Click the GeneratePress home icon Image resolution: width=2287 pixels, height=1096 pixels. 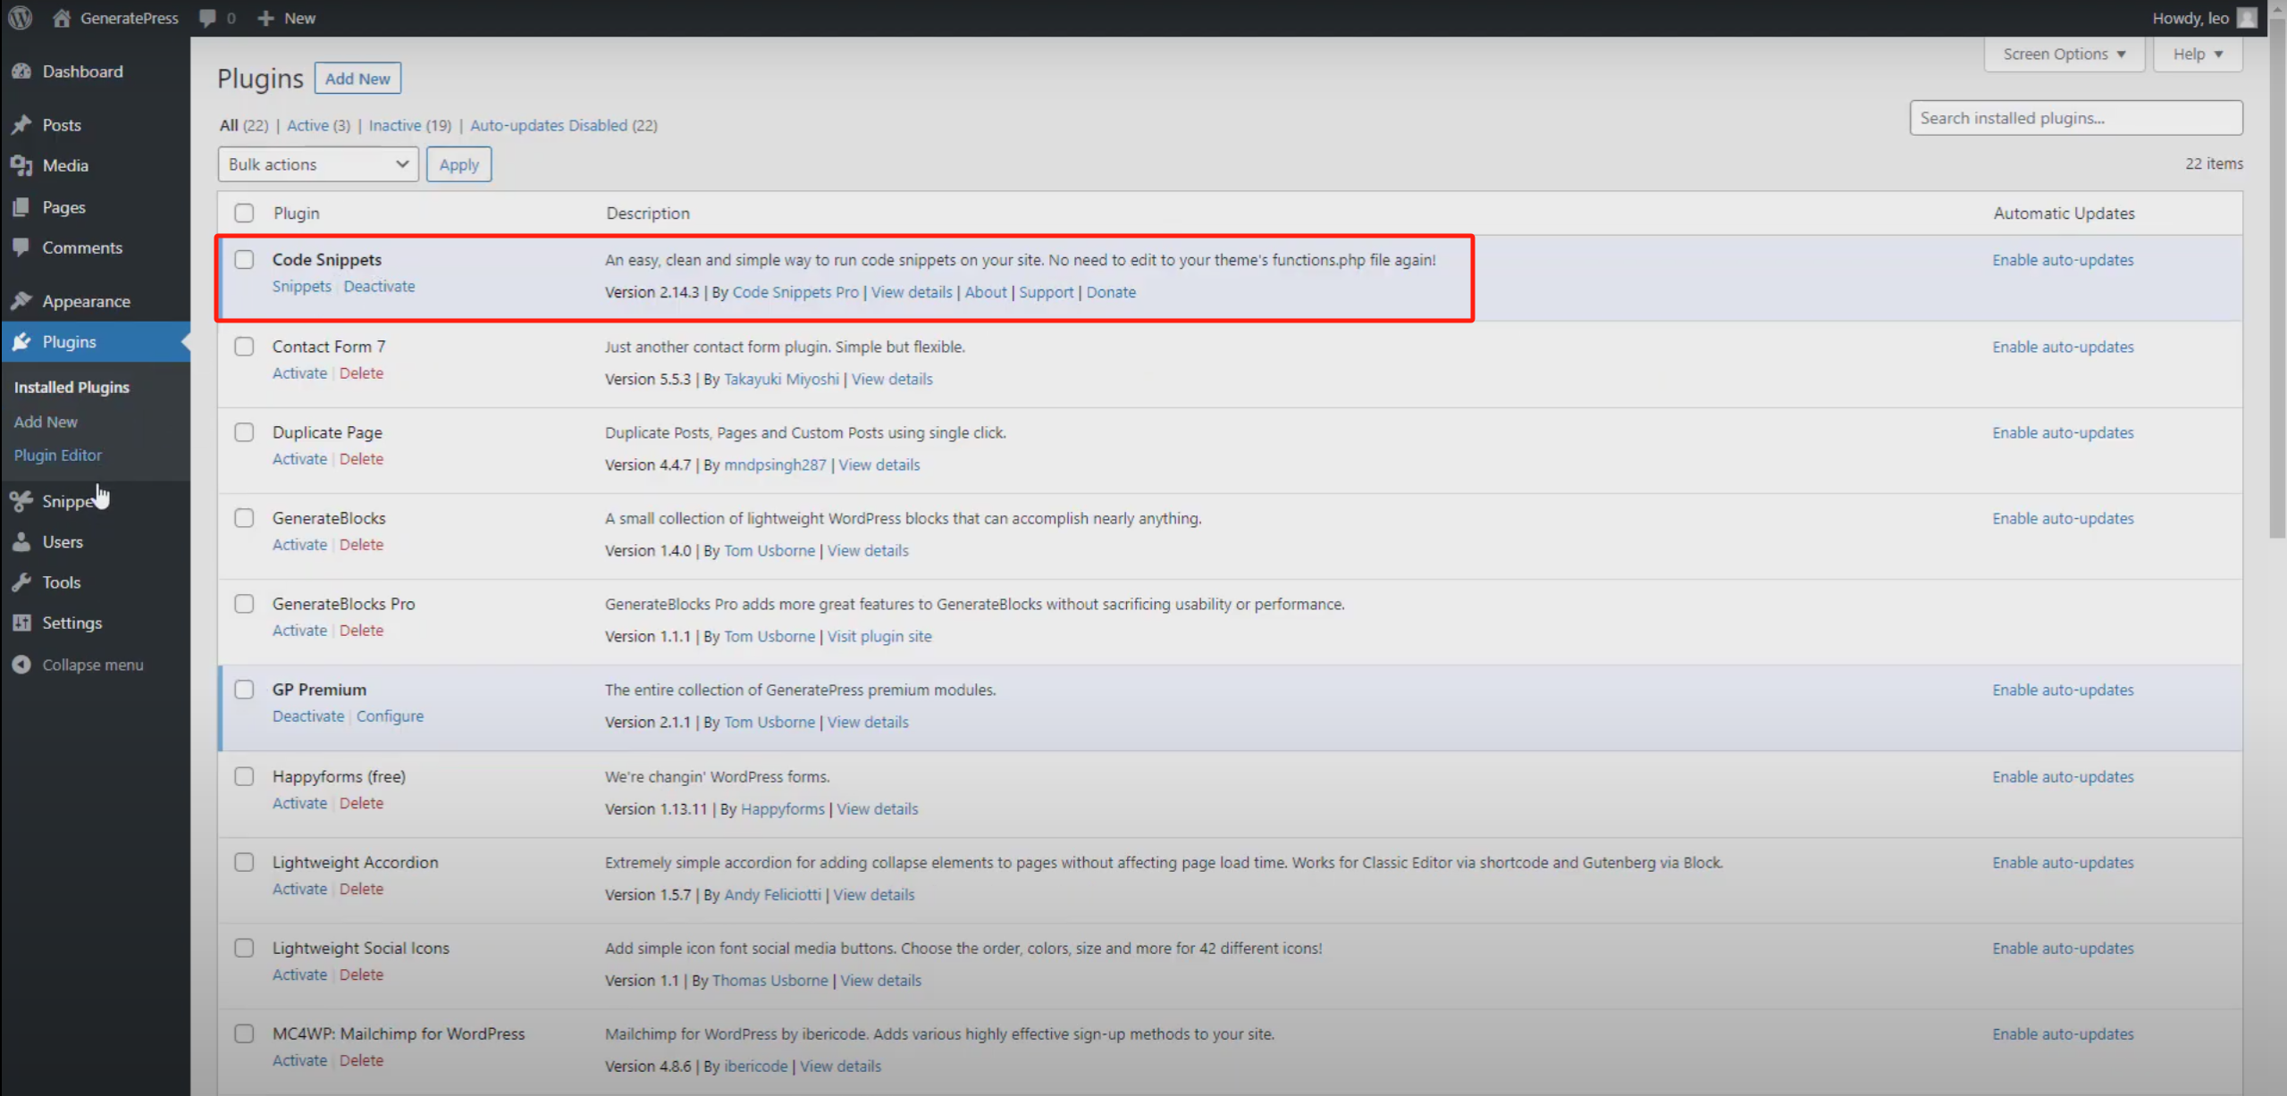(62, 18)
